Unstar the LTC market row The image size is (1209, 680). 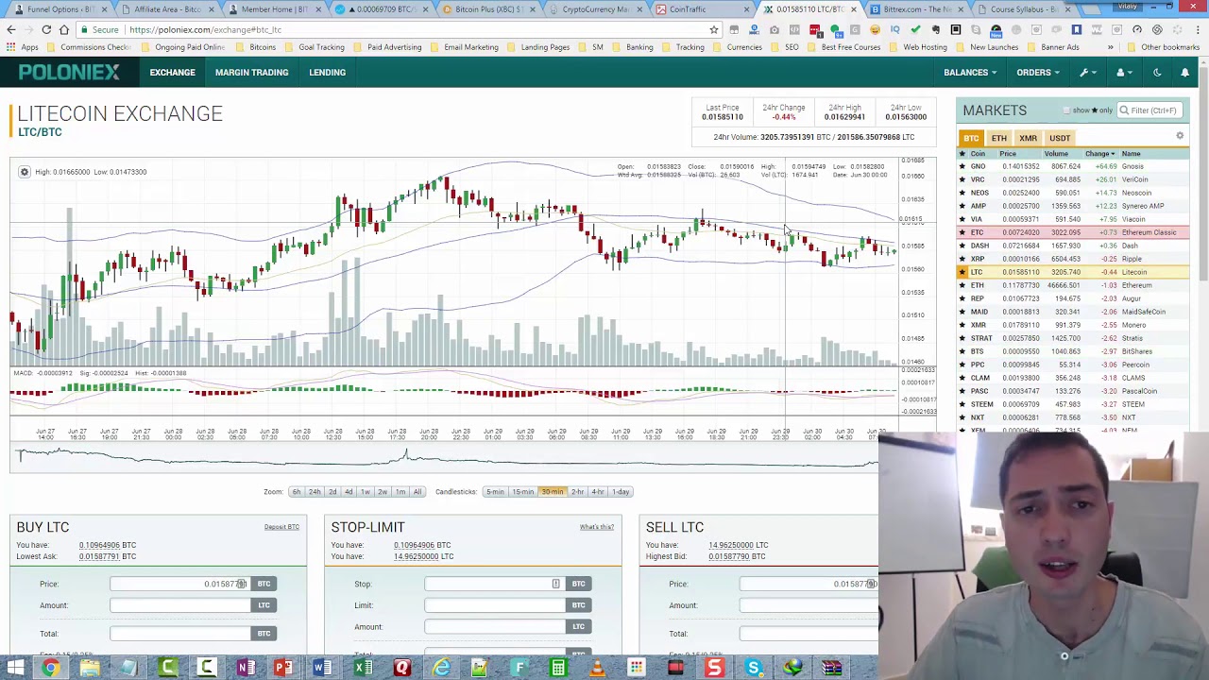(x=962, y=272)
